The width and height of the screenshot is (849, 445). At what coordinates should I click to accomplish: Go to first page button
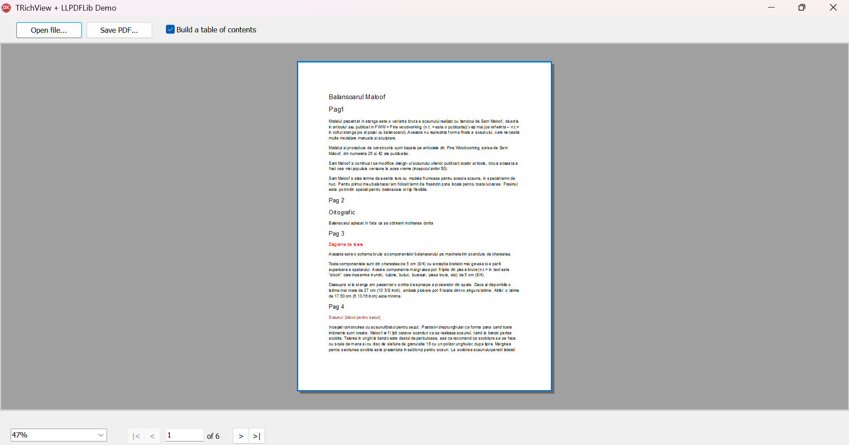(136, 436)
